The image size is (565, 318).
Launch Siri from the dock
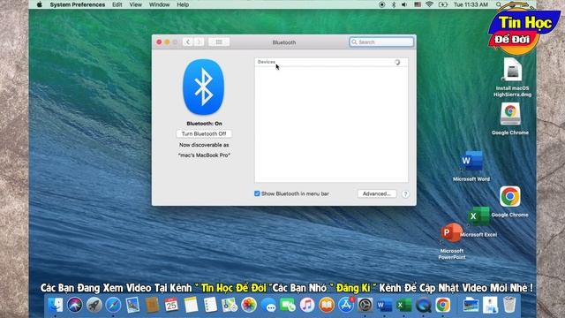click(75, 305)
